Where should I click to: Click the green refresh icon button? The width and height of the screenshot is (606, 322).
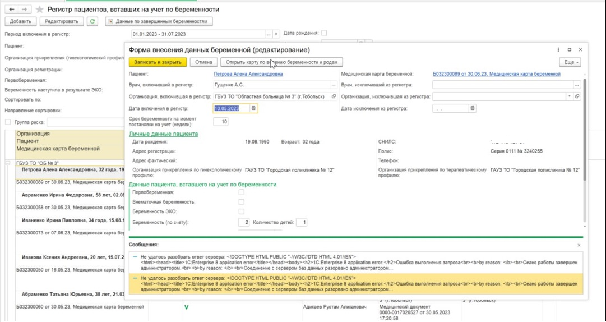click(92, 21)
